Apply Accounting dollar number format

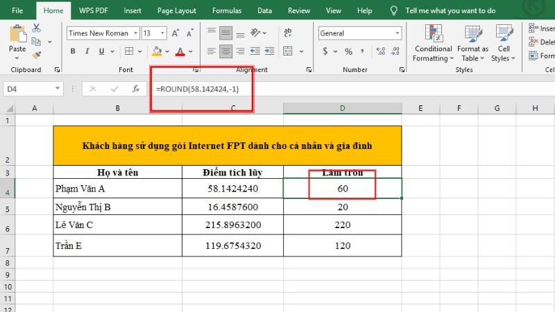point(325,51)
